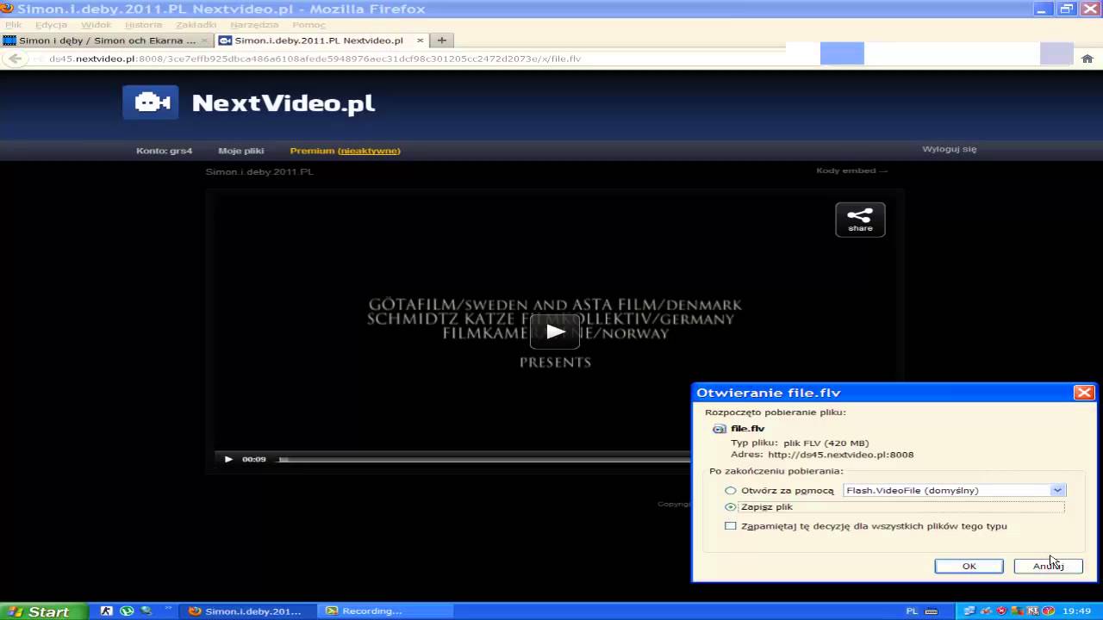Image resolution: width=1103 pixels, height=620 pixels.
Task: Open the Narzędzia menu
Action: point(254,25)
